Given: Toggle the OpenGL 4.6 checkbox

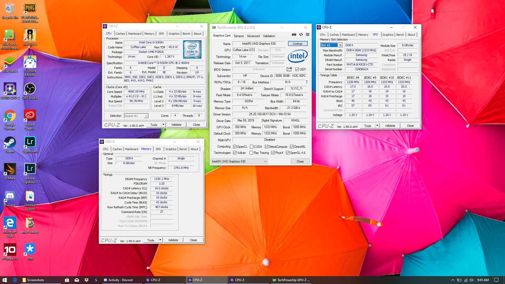Looking at the screenshot, I should point(287,153).
